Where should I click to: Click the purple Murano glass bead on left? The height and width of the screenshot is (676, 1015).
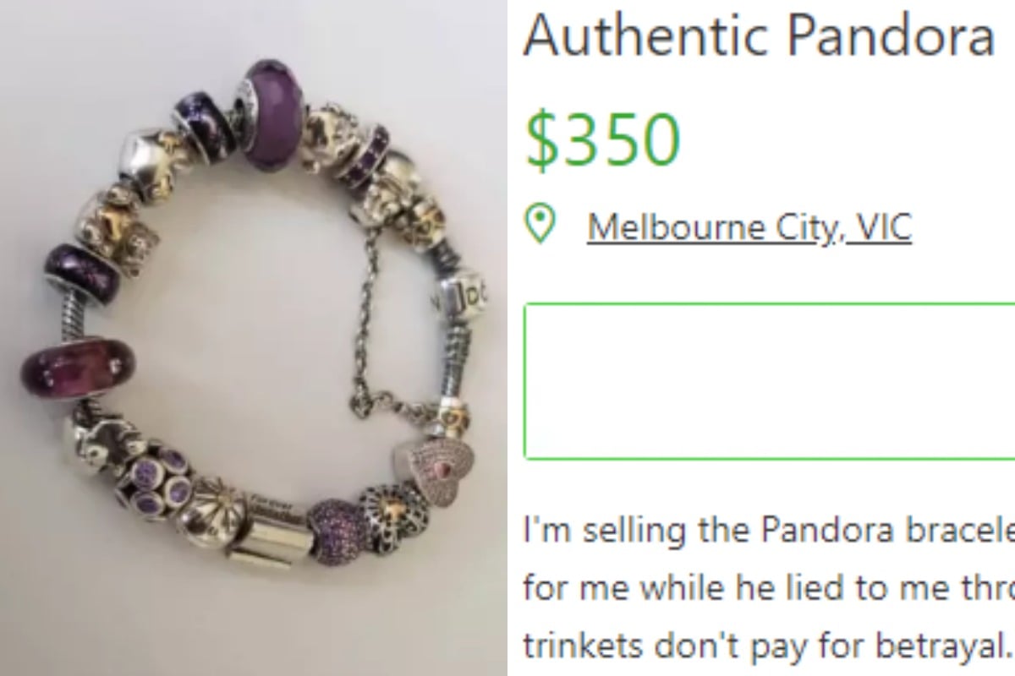pos(78,366)
